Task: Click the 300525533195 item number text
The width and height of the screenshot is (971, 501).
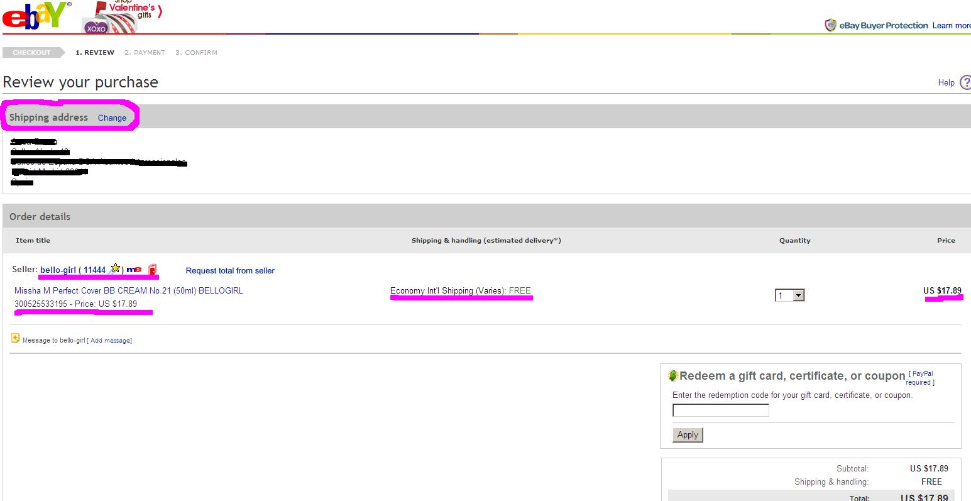Action: click(40, 304)
